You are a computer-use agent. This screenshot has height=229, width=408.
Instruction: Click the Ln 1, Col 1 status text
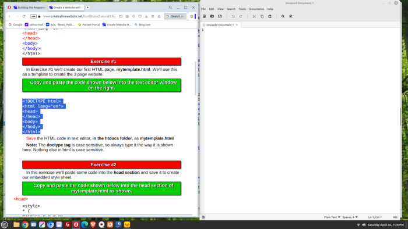click(375, 217)
